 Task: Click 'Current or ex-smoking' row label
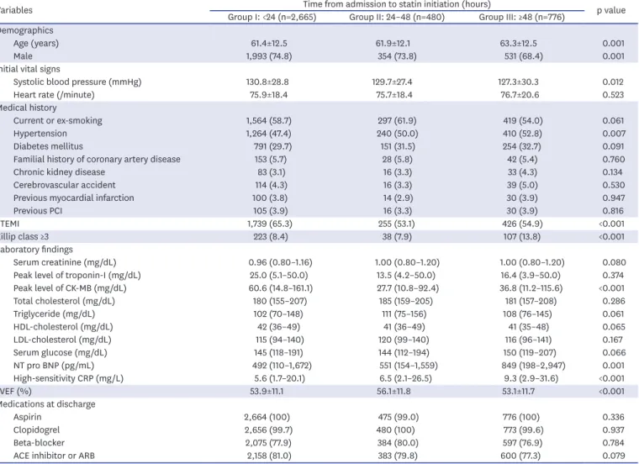pos(58,120)
